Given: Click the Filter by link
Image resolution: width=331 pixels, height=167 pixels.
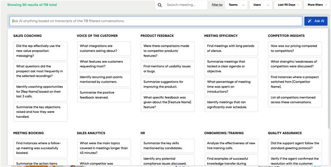Looking at the screenshot, I should 217,5.
